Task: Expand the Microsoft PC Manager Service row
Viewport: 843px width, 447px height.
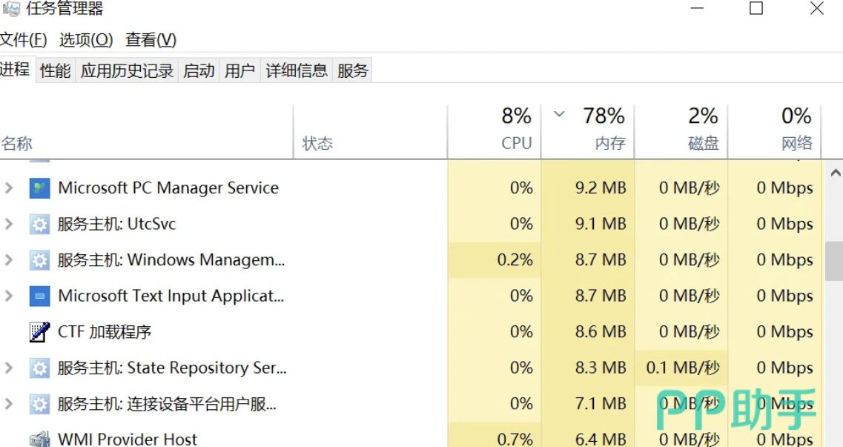Action: tap(9, 188)
